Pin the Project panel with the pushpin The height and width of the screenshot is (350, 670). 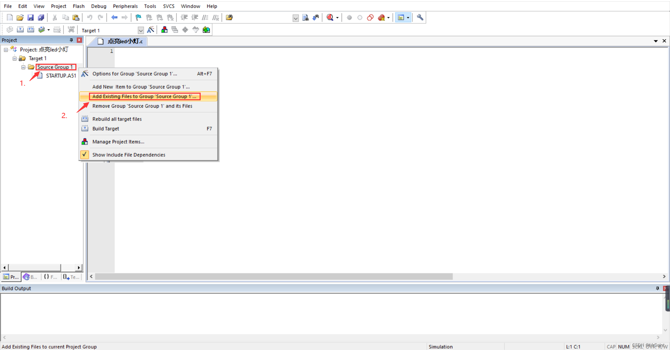pos(72,40)
